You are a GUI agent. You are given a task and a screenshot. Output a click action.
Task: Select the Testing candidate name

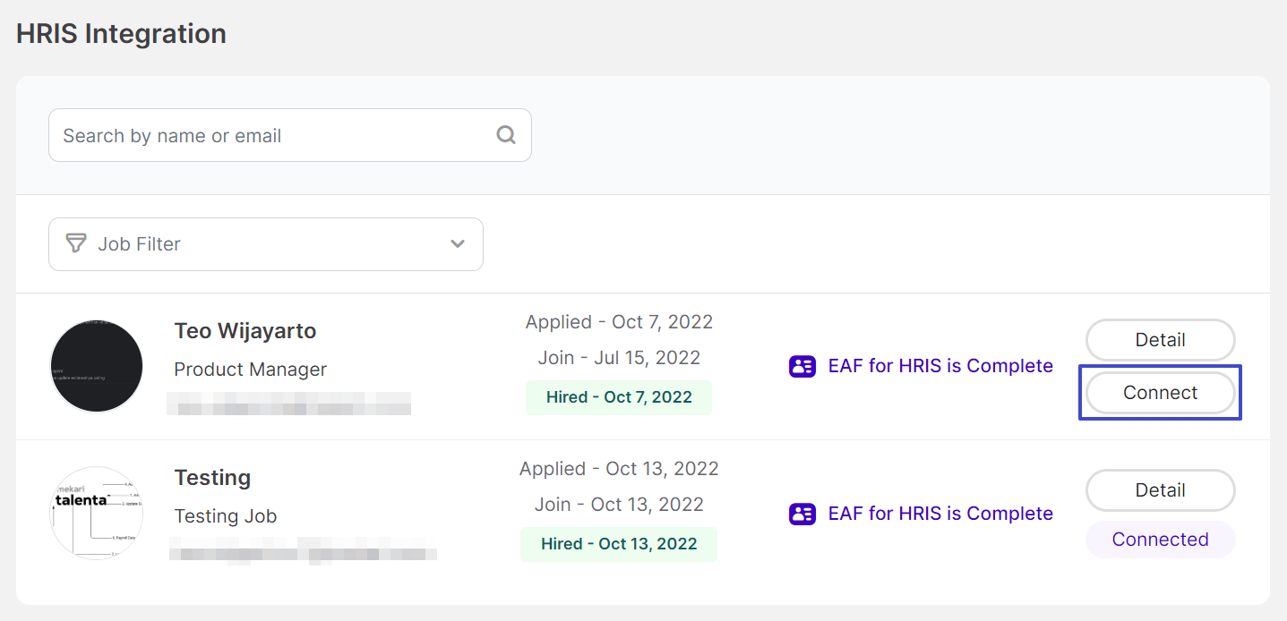[x=212, y=478]
